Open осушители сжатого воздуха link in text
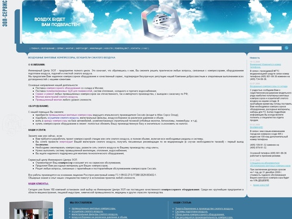This screenshot has width=292, height=219. click(63, 118)
